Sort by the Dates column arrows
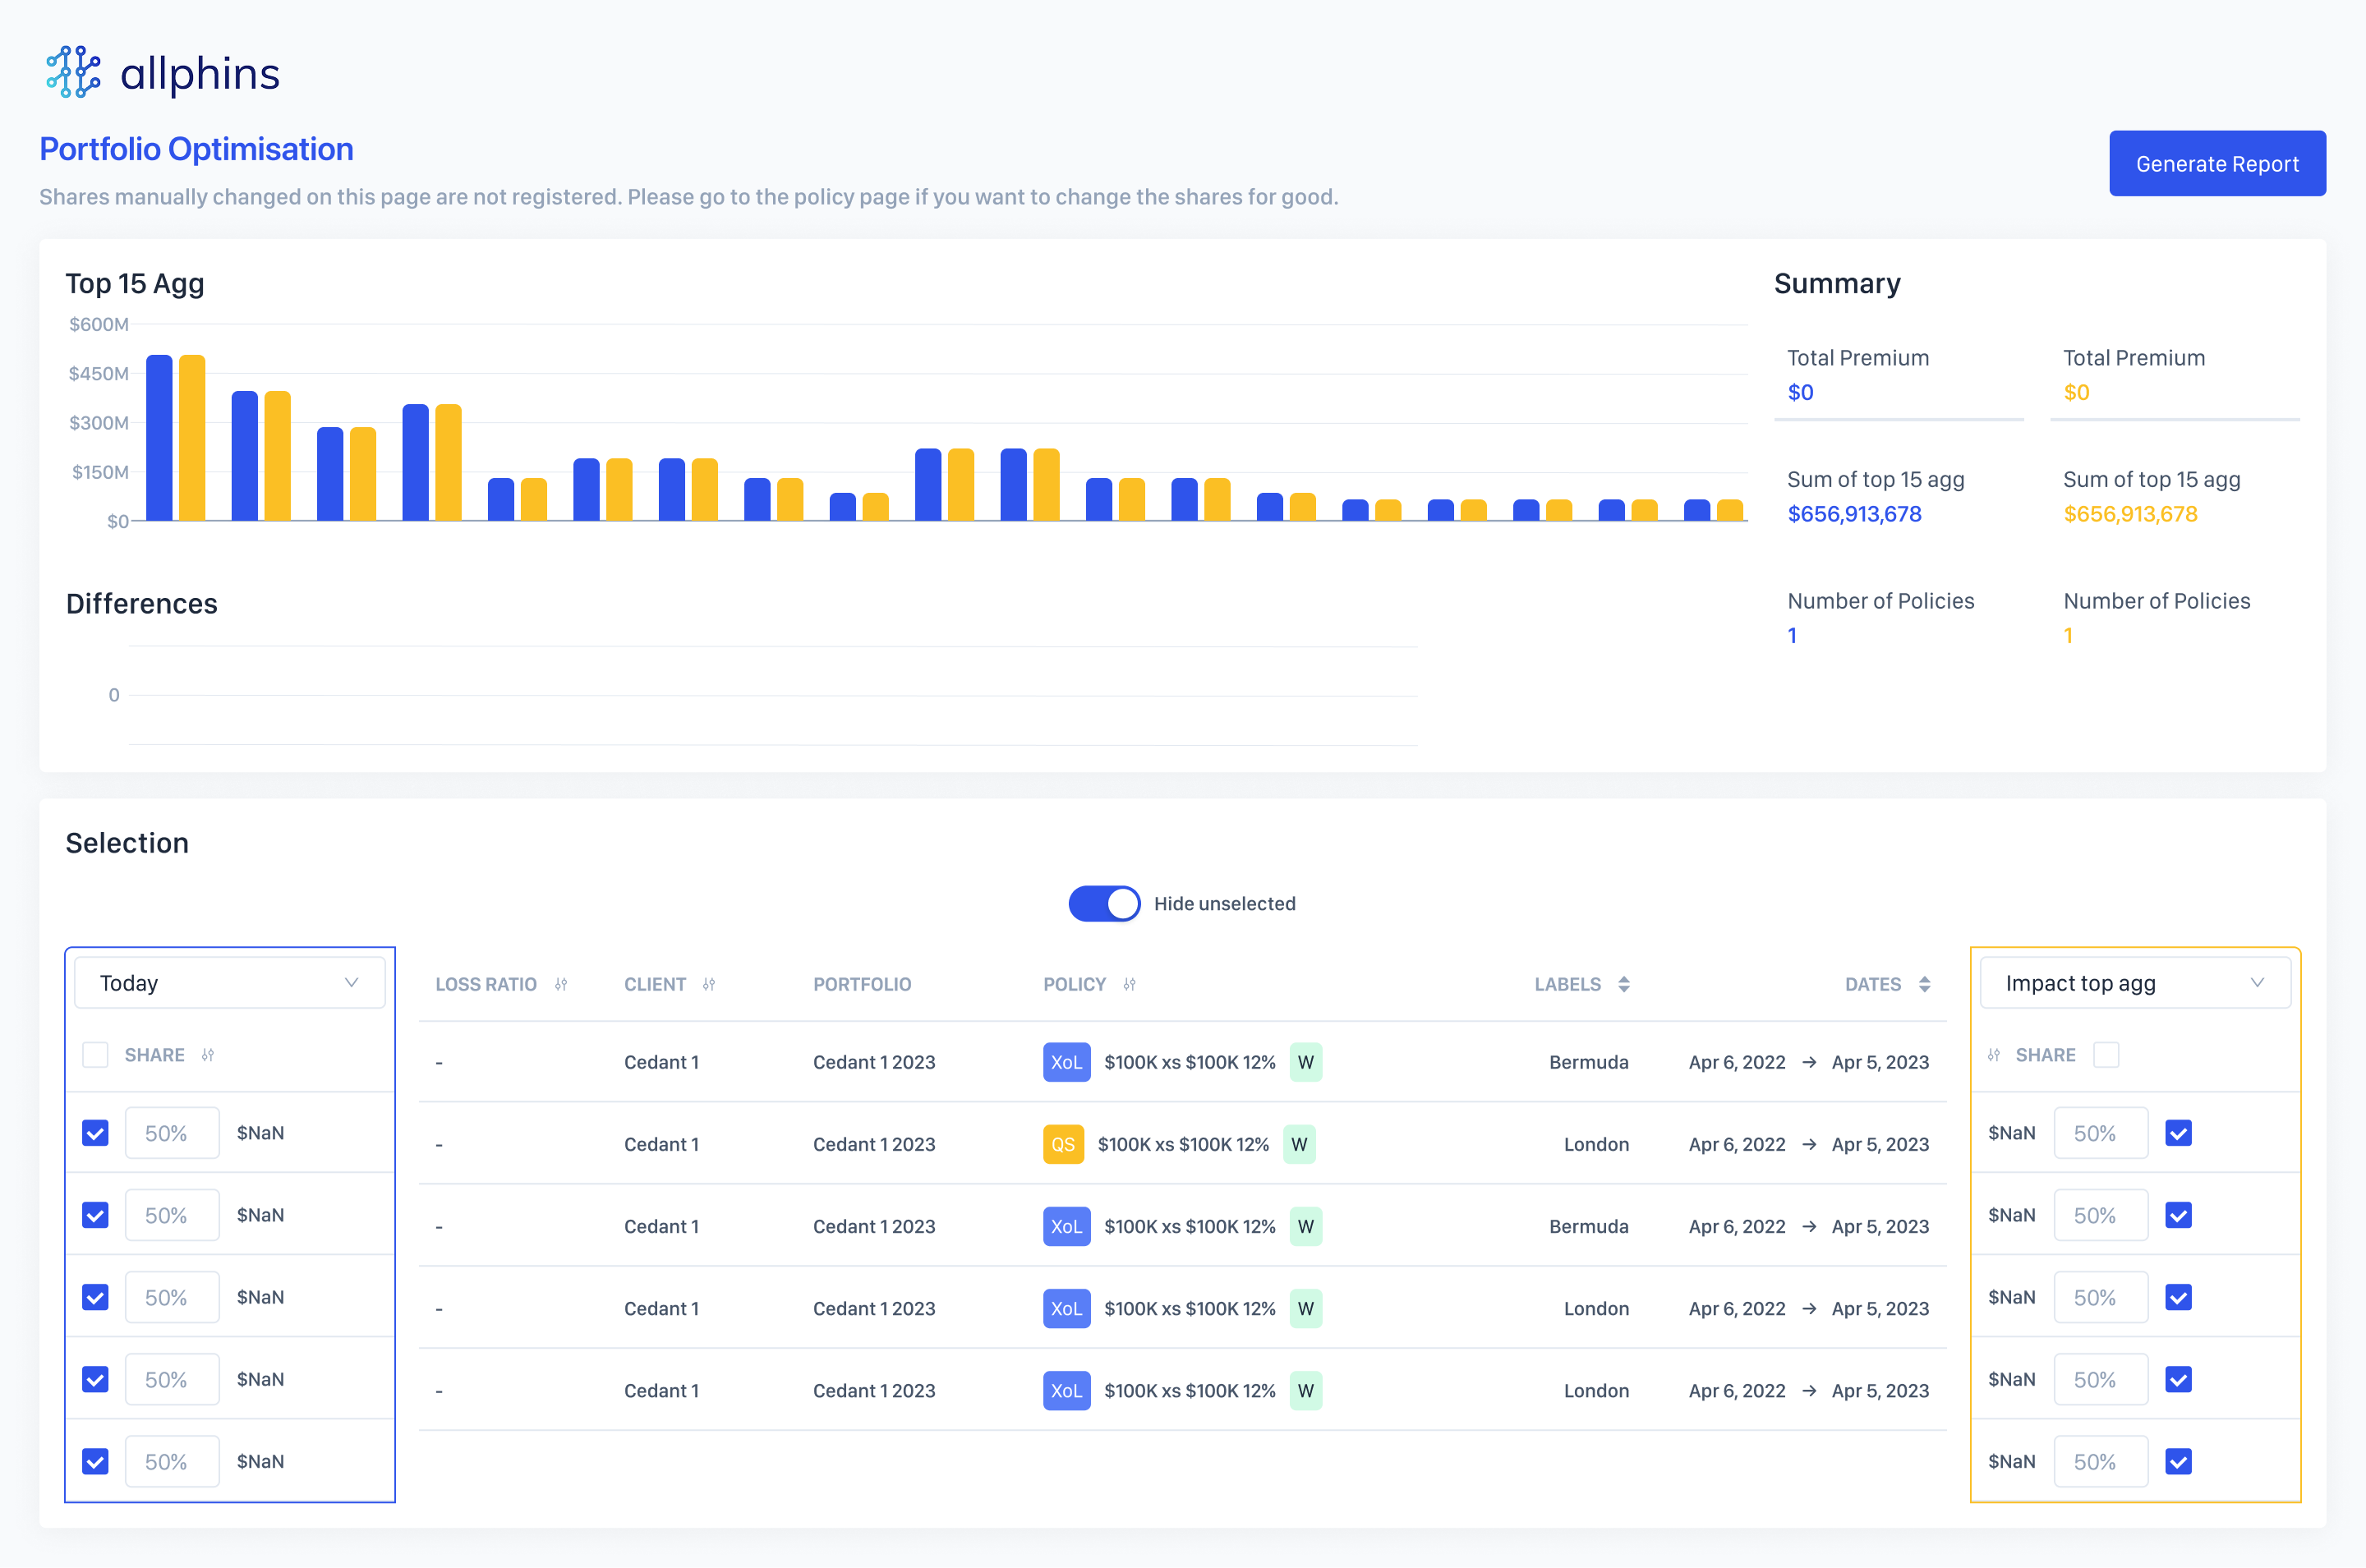This screenshot has height=1568, width=2366. pos(1924,984)
